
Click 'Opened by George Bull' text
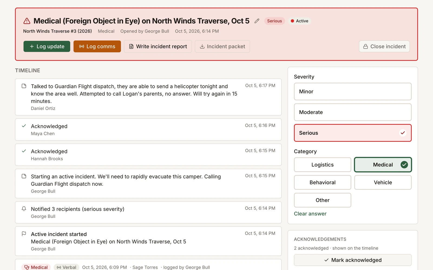[145, 31]
